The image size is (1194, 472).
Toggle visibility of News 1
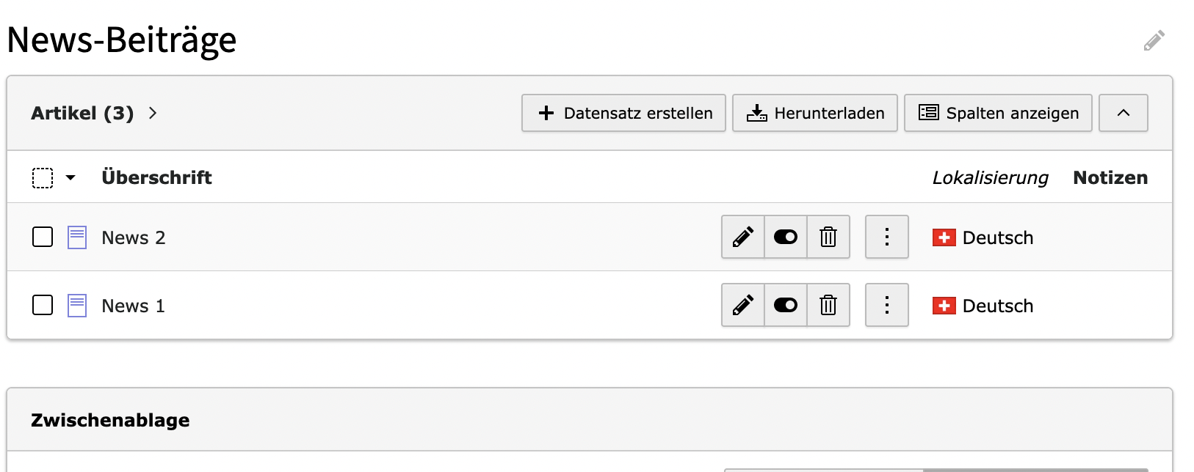coord(786,305)
